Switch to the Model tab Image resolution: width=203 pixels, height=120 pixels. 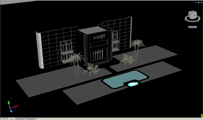(x=11, y=119)
